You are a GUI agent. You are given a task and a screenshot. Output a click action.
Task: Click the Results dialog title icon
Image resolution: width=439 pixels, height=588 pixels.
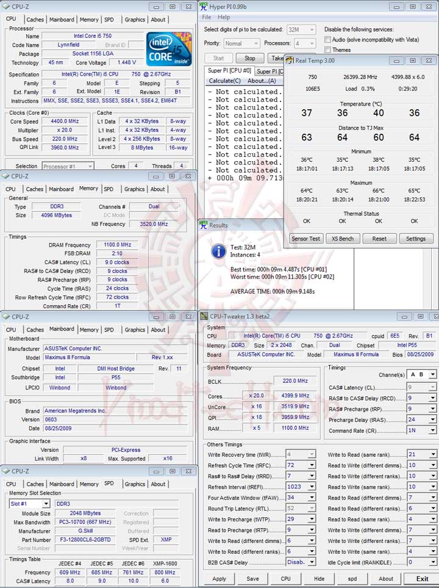[204, 225]
